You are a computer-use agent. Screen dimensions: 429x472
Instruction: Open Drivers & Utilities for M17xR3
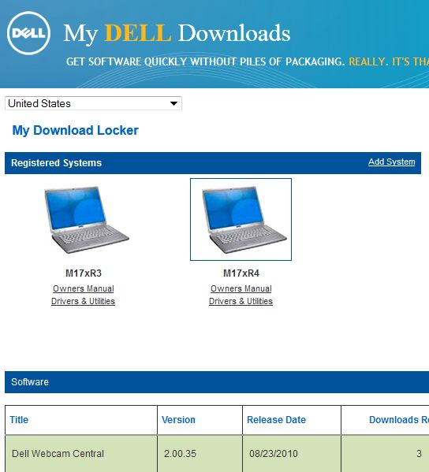83,301
